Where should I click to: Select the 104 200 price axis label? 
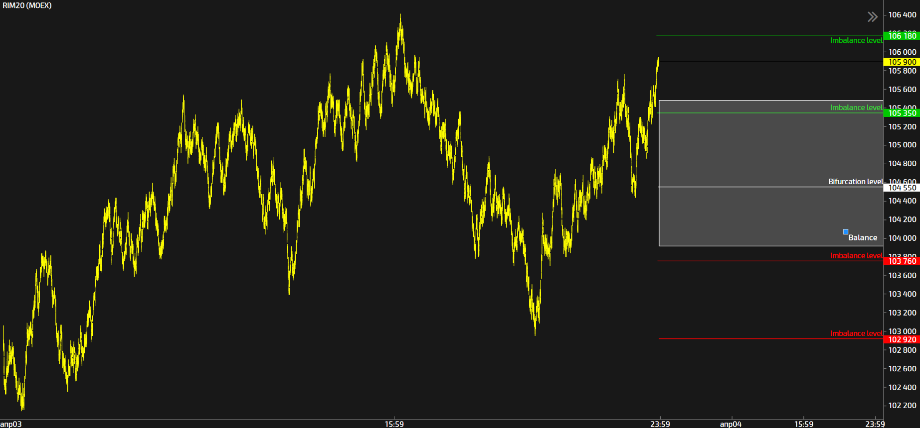(903, 219)
